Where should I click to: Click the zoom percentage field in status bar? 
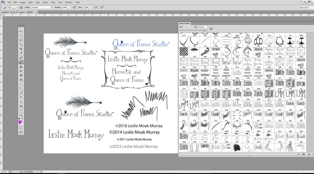[4, 171]
